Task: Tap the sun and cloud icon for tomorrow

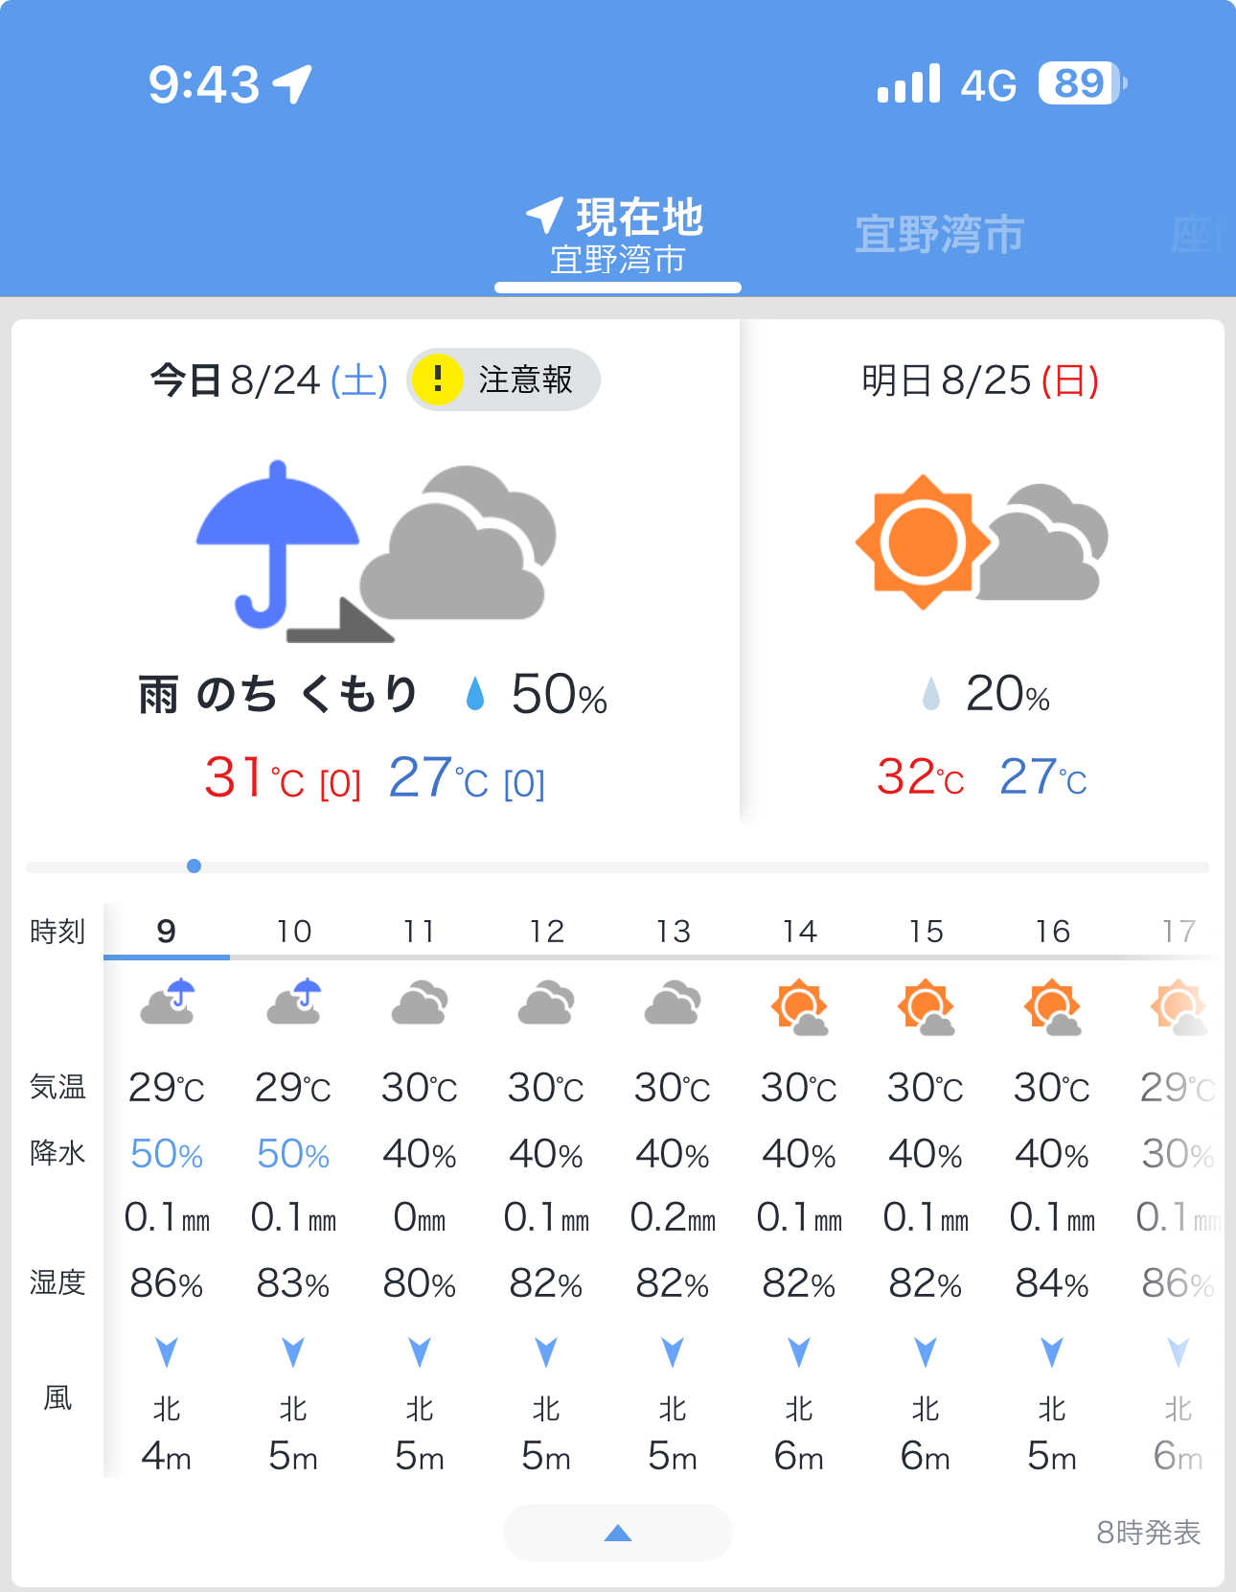Action: [x=982, y=542]
